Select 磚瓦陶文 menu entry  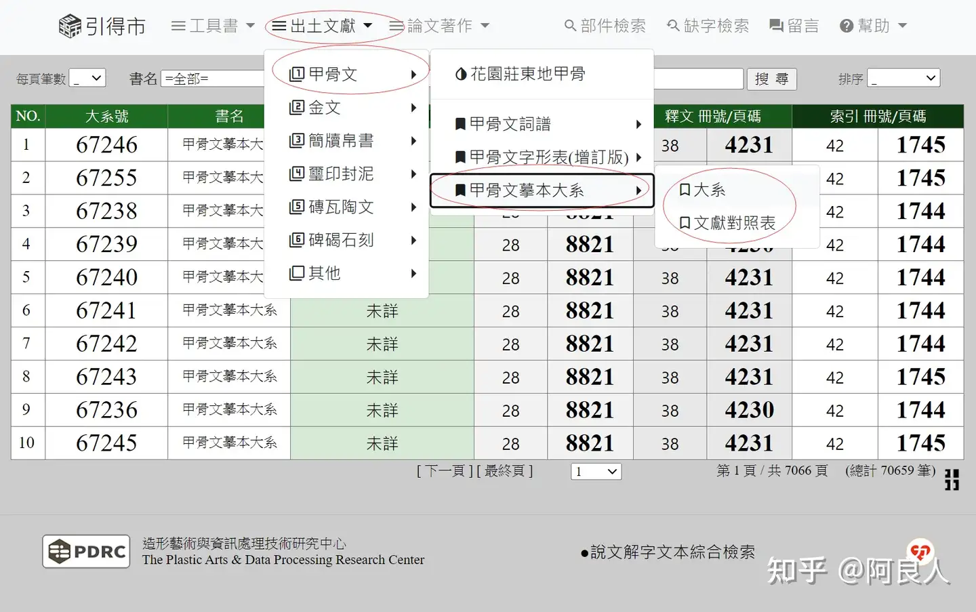[x=346, y=207]
